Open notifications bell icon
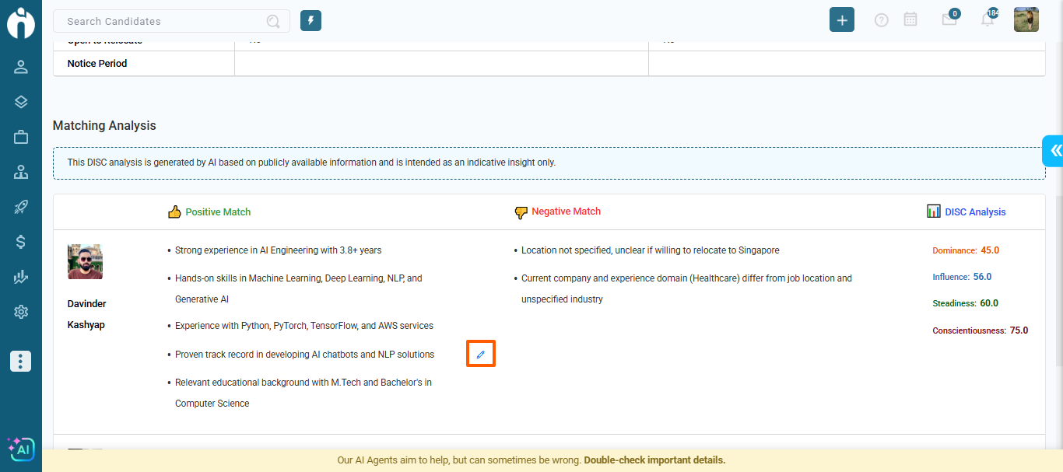The width and height of the screenshot is (1063, 472). tap(987, 20)
